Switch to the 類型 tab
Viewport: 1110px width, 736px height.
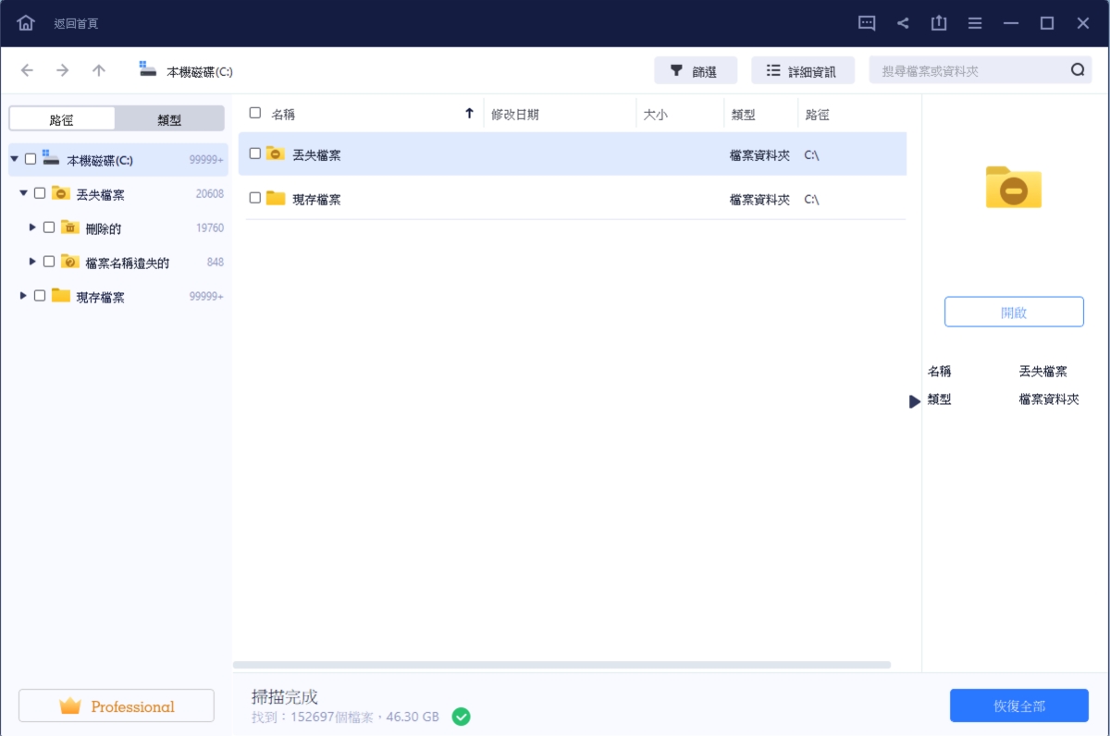[x=169, y=119]
